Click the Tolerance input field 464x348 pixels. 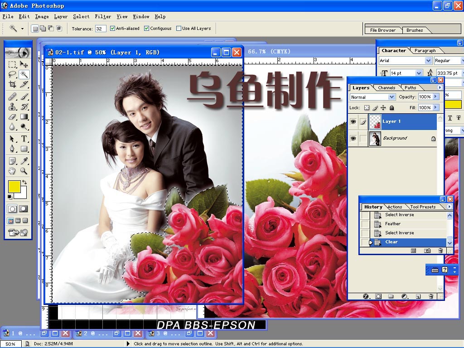pyautogui.click(x=101, y=29)
